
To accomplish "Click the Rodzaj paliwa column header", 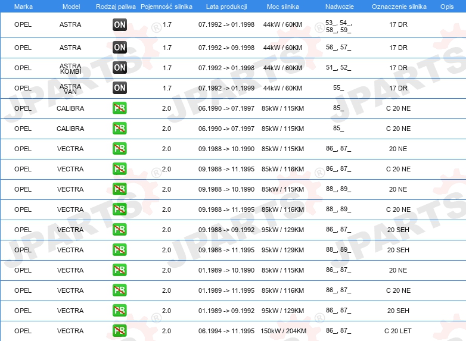I will tap(116, 7).
